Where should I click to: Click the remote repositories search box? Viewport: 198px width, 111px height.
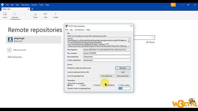(x=144, y=38)
